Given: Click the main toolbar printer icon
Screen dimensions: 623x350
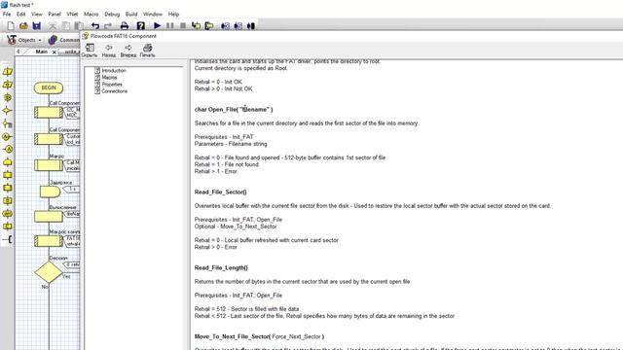Looking at the screenshot, I should (125, 26).
